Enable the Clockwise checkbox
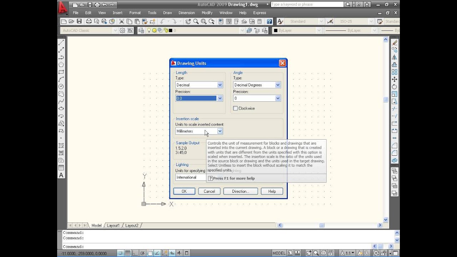Viewport: 457px width, 257px height. point(235,108)
